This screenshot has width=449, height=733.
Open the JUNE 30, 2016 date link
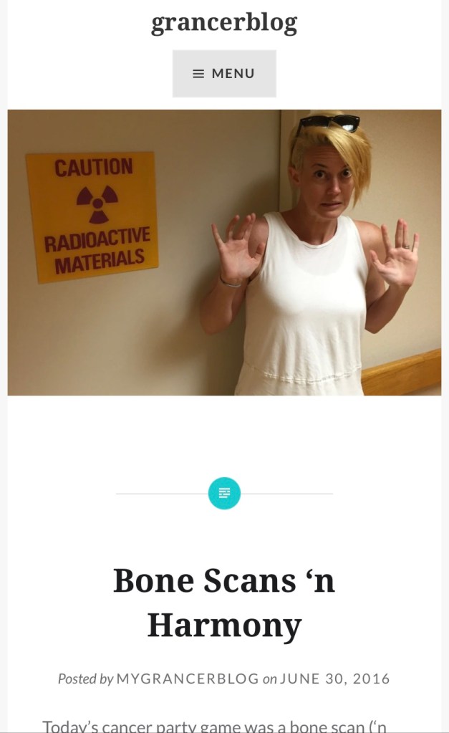coord(335,679)
